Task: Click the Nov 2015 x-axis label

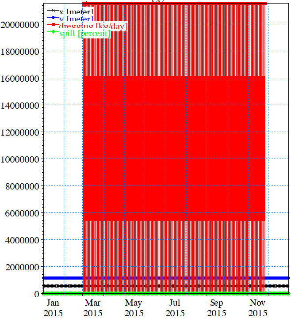Action: point(257,308)
